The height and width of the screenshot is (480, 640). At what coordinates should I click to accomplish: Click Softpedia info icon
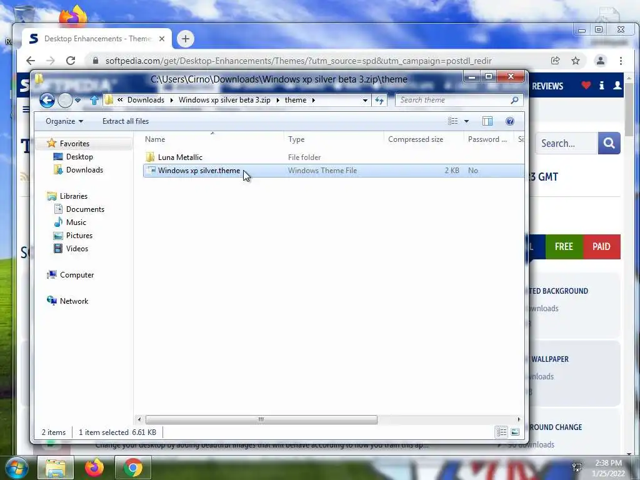point(602,85)
